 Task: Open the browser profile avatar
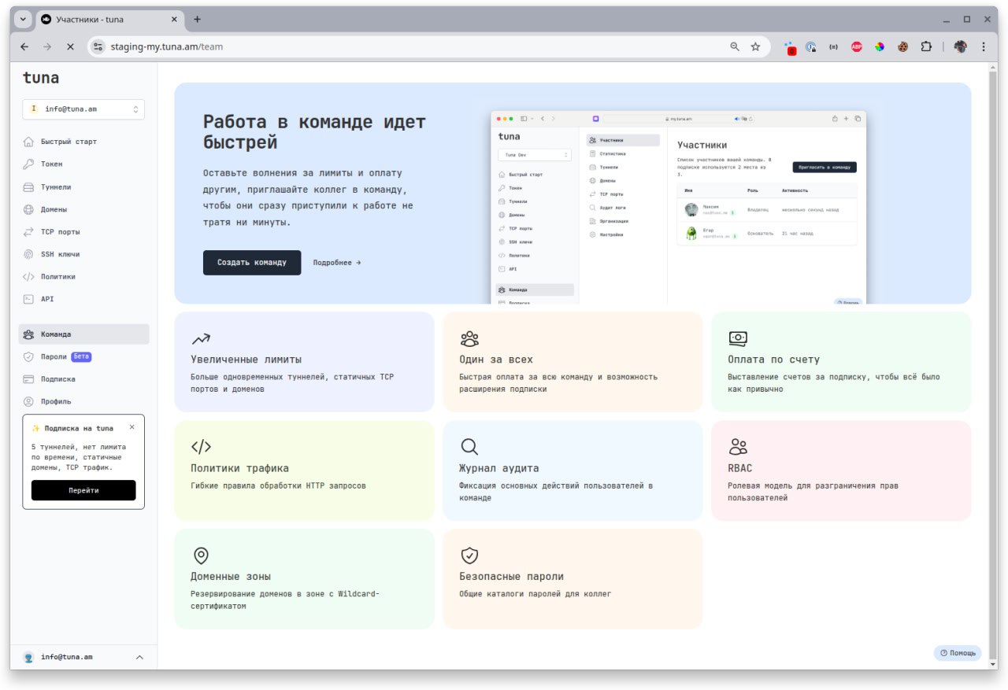(x=960, y=47)
